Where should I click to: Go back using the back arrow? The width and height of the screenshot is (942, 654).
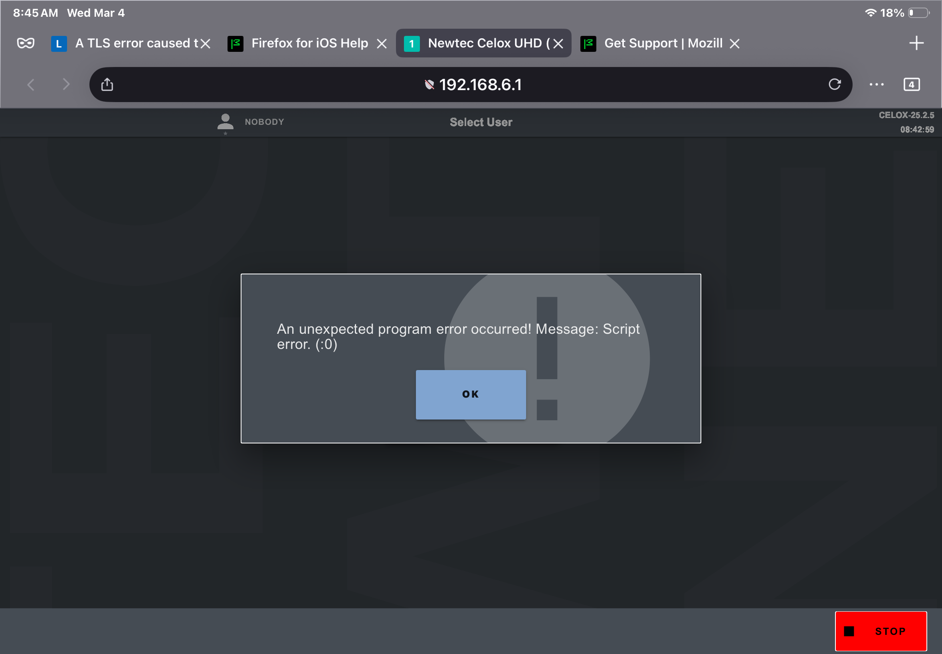[x=31, y=85]
